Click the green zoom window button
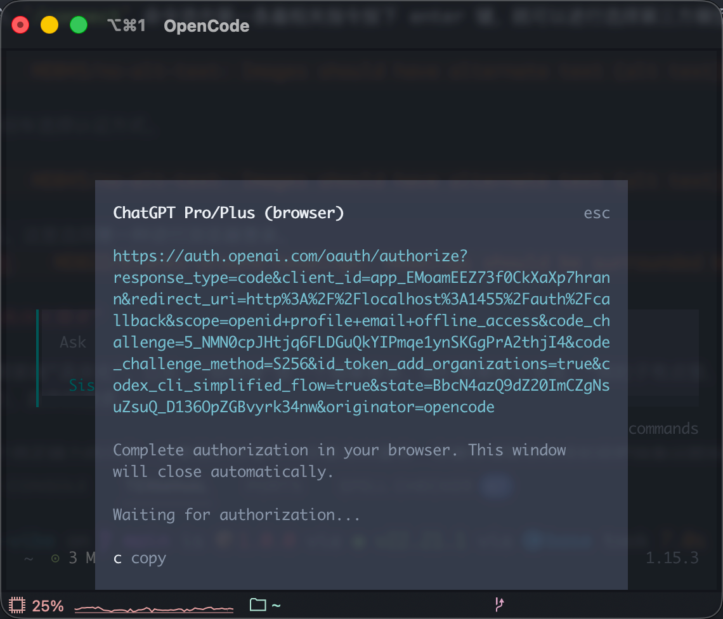723x619 pixels. point(79,25)
